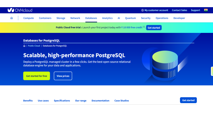The width and height of the screenshot is (213, 118).
Task: Select the Databases menu
Action: (91, 18)
